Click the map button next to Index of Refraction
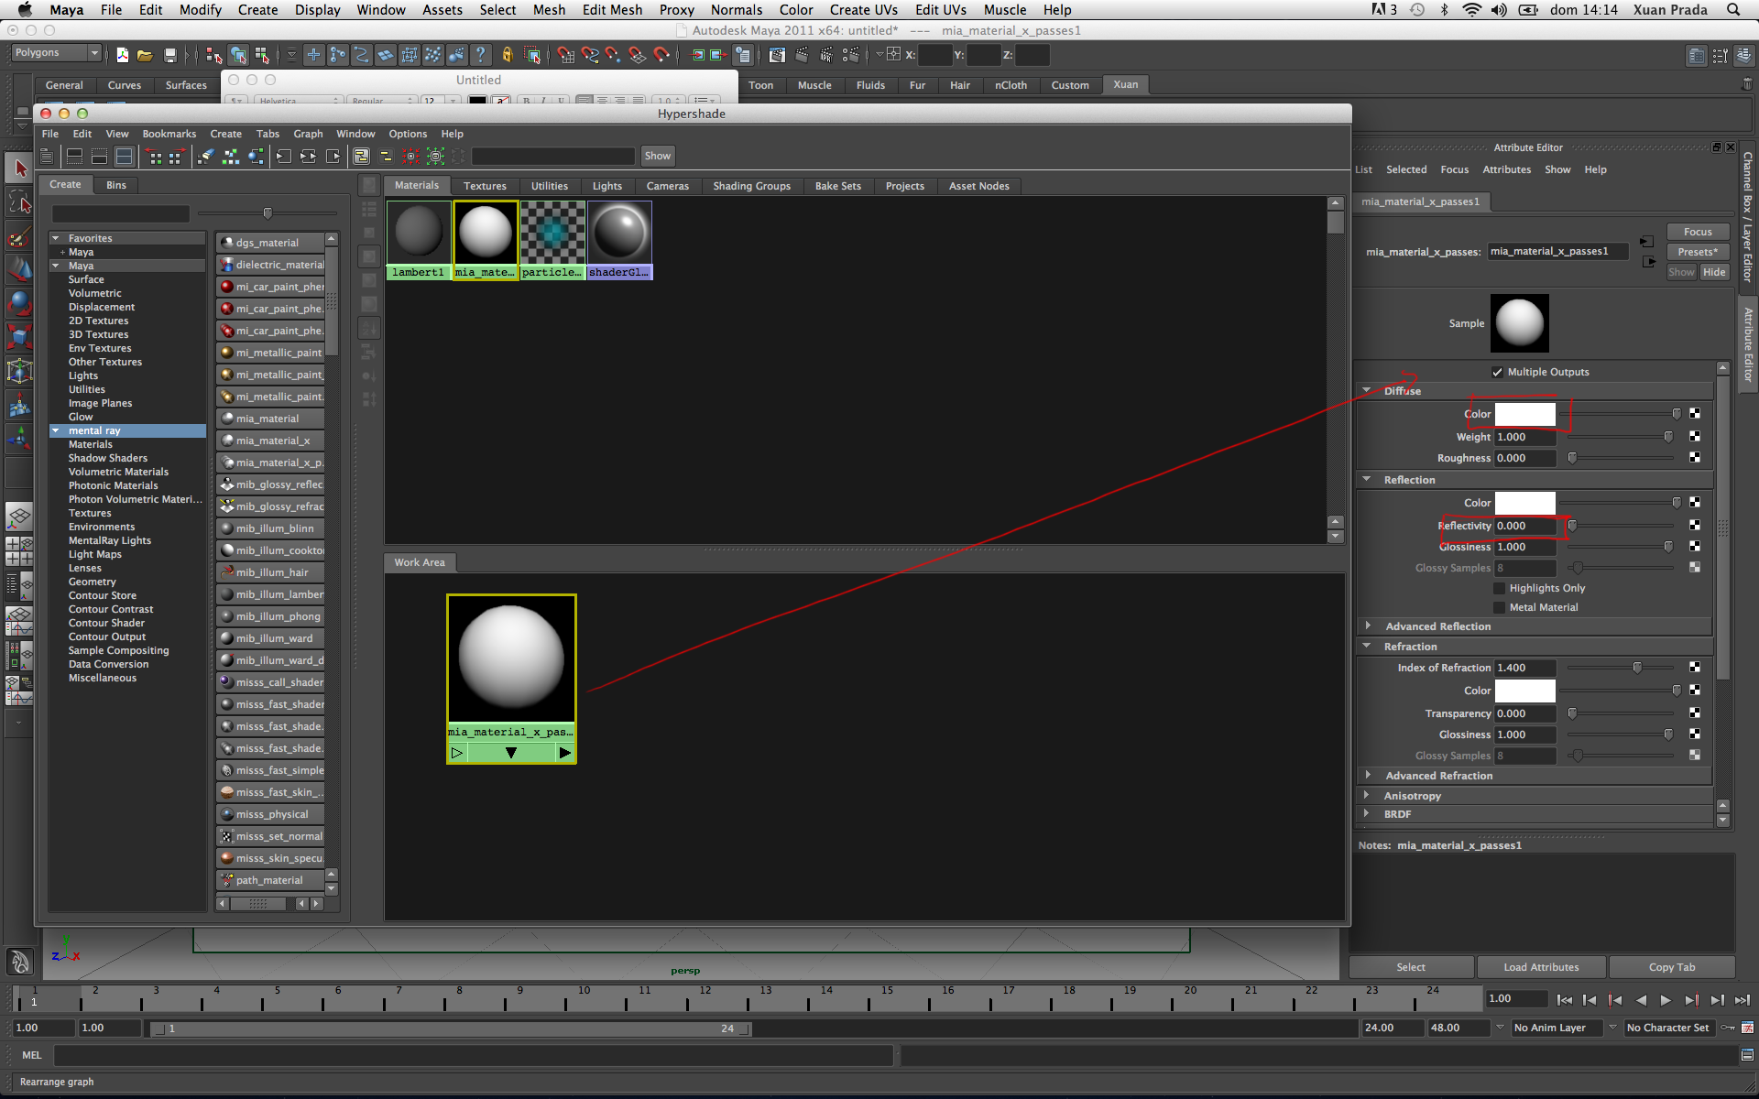 pyautogui.click(x=1695, y=668)
